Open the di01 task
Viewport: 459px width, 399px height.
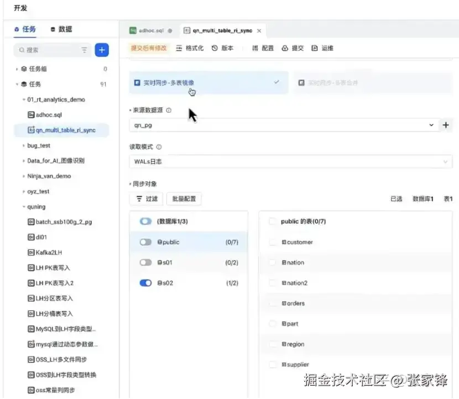(37, 237)
